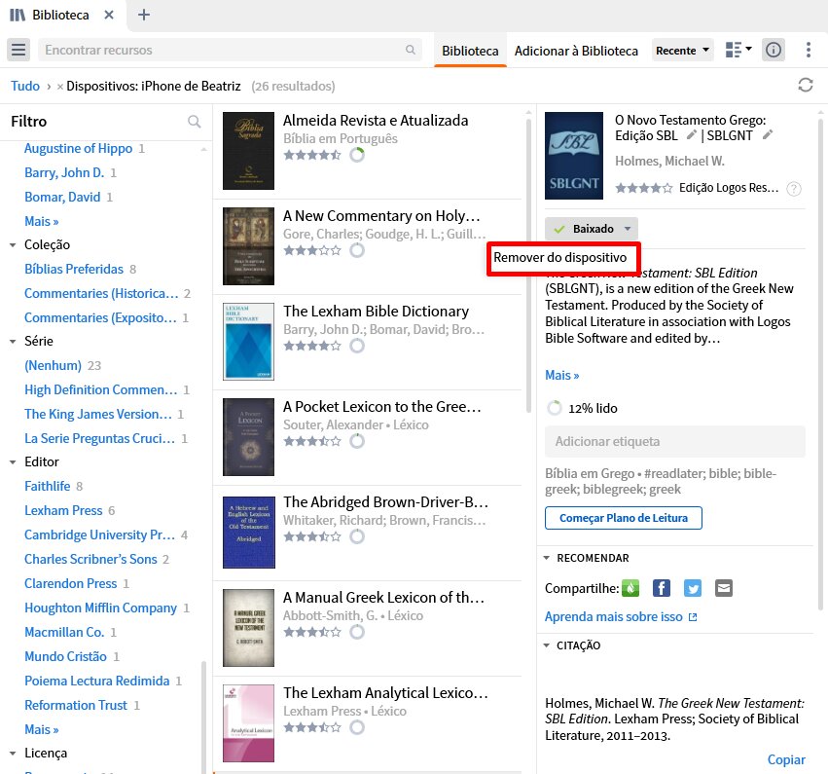Select A New Commentary on Holy… title
The width and height of the screenshot is (828, 774).
pyautogui.click(x=381, y=215)
